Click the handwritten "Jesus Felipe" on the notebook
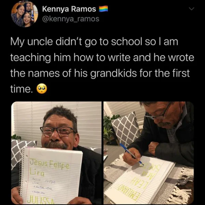The image size is (205, 205). pyautogui.click(x=49, y=164)
